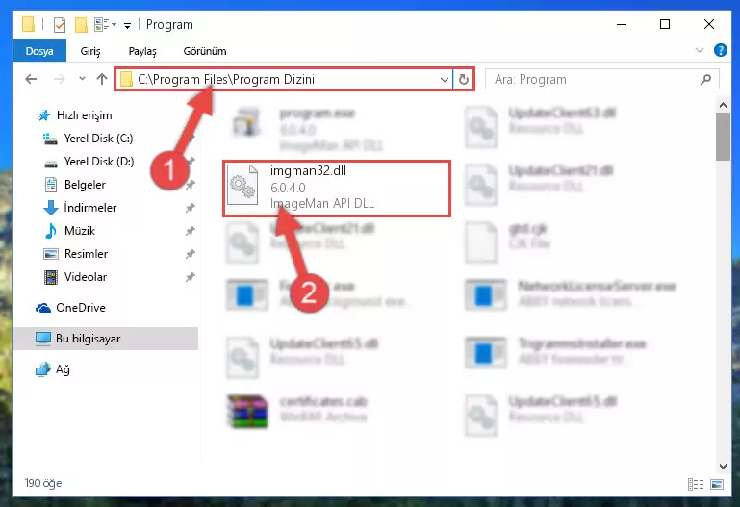Viewport: 740px width, 507px height.
Task: Click the title bar folder icon
Action: (x=28, y=24)
